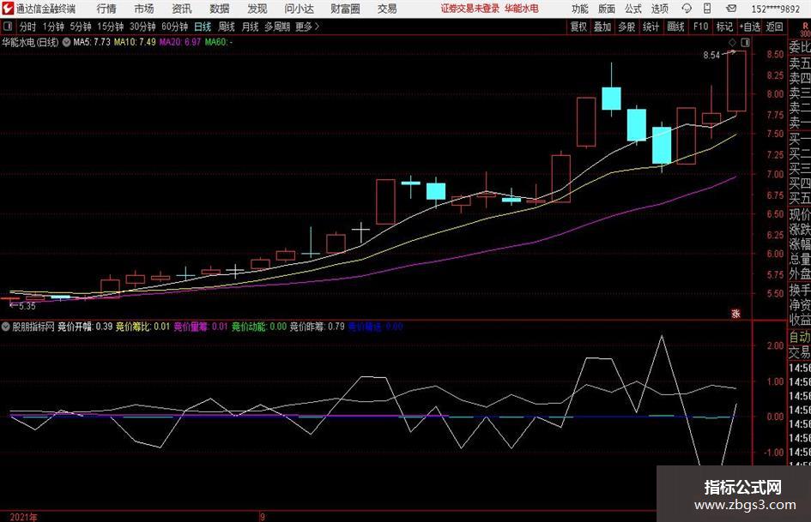Click 竞价动能: 0.00 value label
The height and width of the screenshot is (522, 811).
tap(258, 327)
